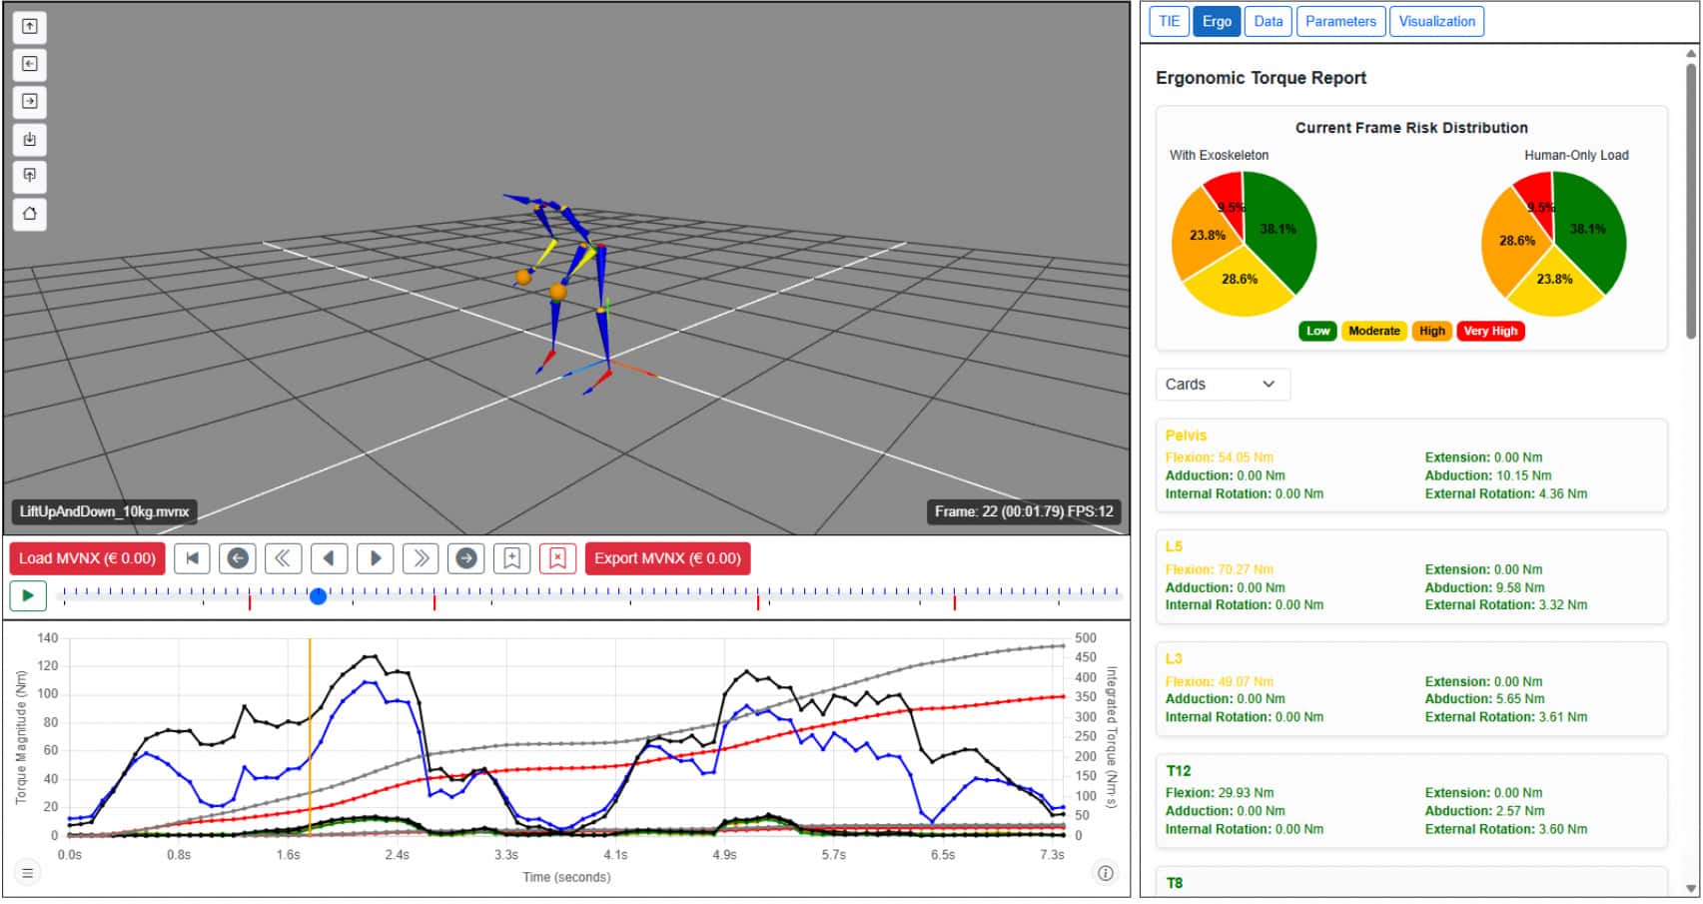This screenshot has height=904, width=1703.
Task: Go to the Visualization tab
Action: tap(1436, 21)
